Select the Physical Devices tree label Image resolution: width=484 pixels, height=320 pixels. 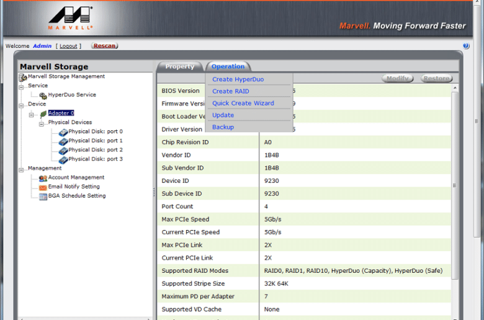pos(70,122)
